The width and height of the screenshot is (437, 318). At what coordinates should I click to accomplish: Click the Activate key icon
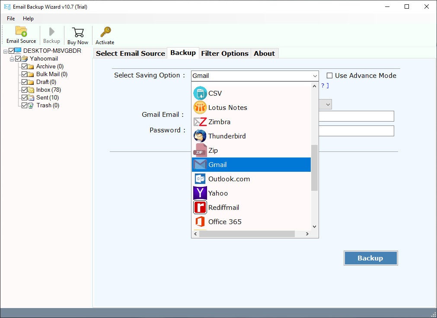click(x=105, y=32)
